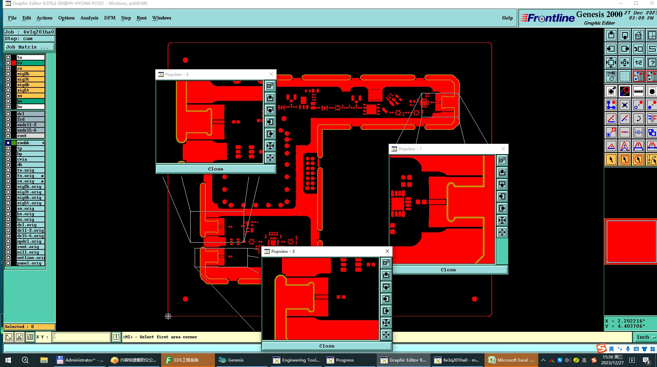Click the snap grid icon beside X Y
Image resolution: width=657 pixels, height=367 pixels.
coord(30,337)
